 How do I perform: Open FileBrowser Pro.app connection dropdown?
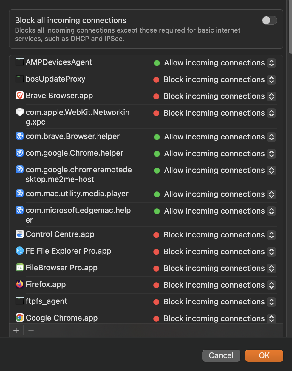[271, 269]
